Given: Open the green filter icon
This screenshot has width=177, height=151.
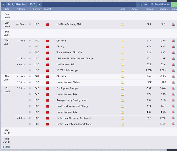Looking at the screenshot, I should 174,4.
